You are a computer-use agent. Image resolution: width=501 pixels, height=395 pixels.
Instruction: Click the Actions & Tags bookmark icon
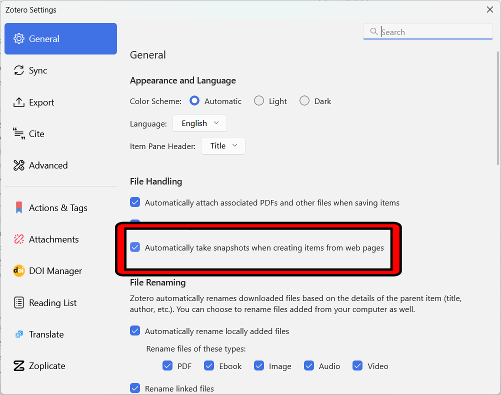tap(19, 208)
